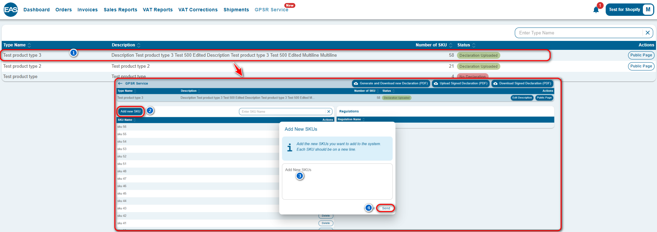Click inside the Add New SKUs textarea
Viewport: 657px width, 232px height.
337,186
